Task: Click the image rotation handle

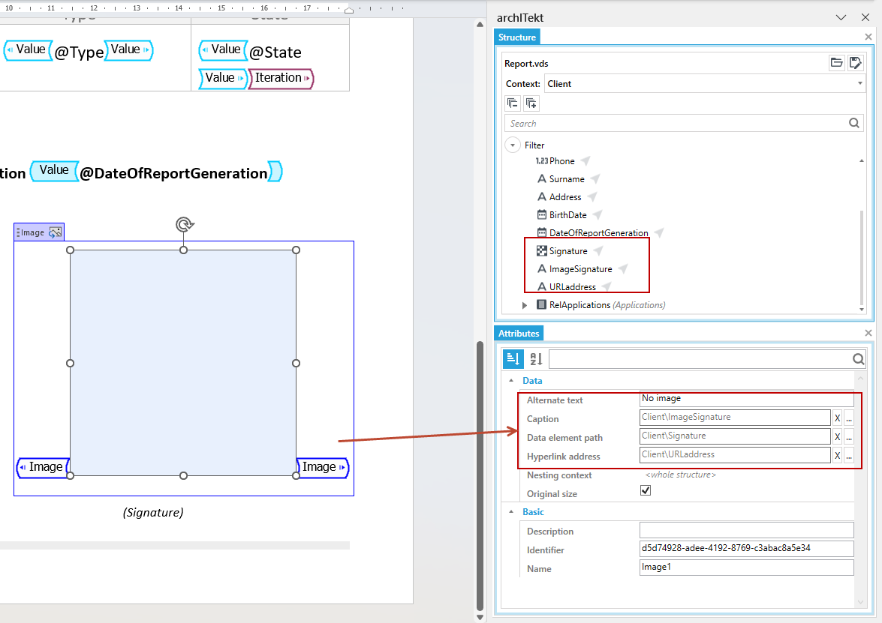Action: click(184, 225)
